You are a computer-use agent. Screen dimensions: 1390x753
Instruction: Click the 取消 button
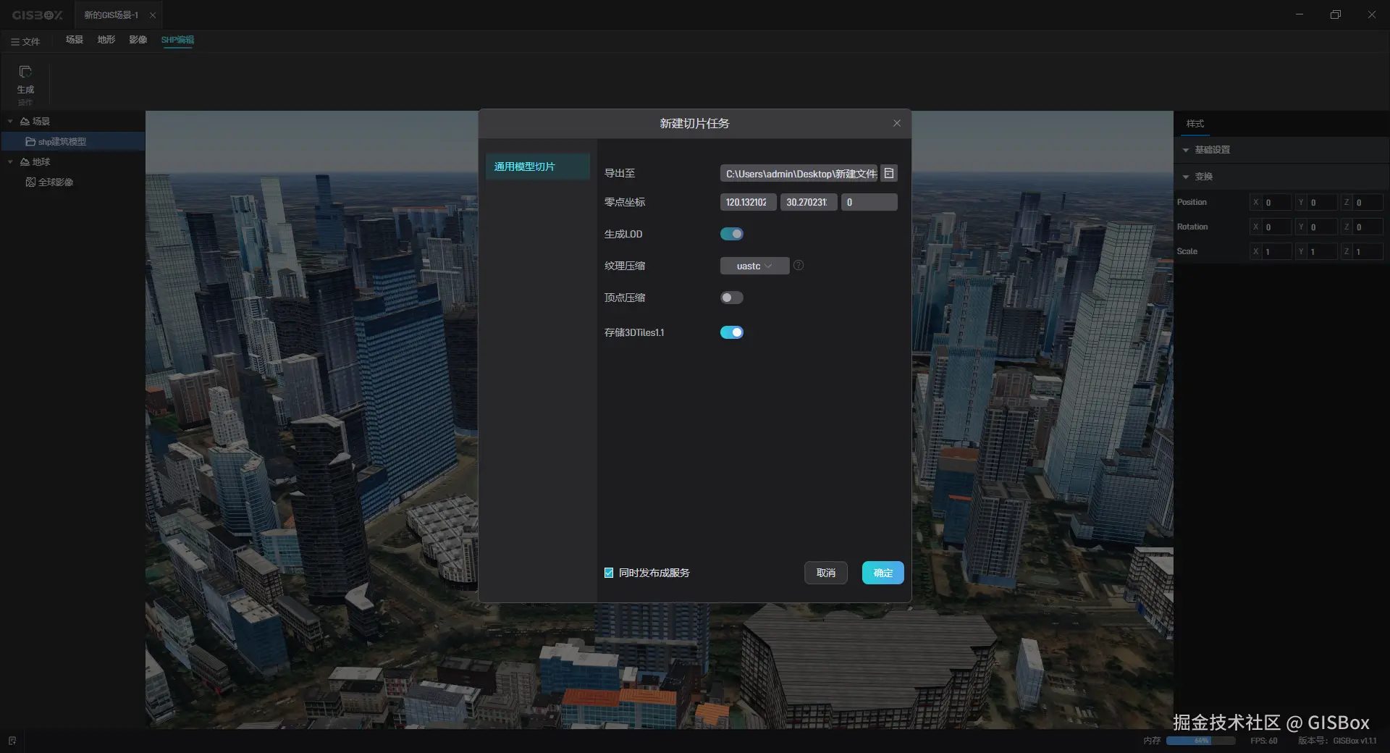826,573
